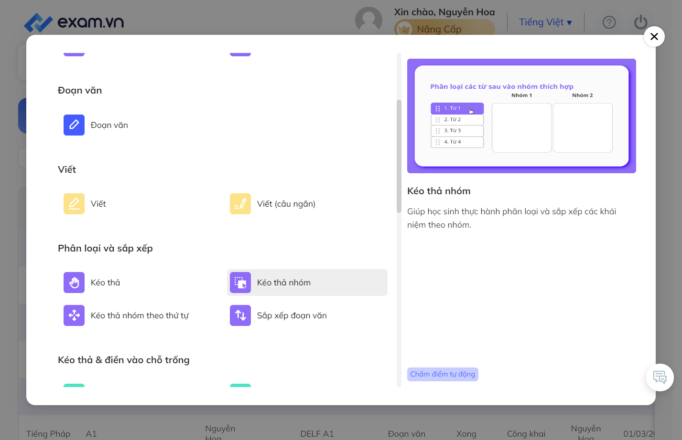
Task: Click the Chấm điểm tự động tag
Action: click(443, 374)
